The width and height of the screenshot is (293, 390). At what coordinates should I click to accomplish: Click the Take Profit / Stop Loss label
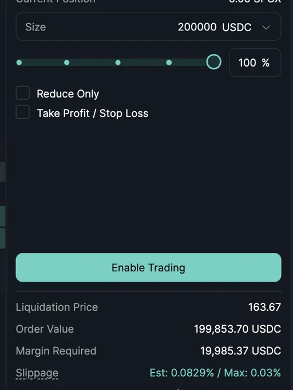pos(93,113)
